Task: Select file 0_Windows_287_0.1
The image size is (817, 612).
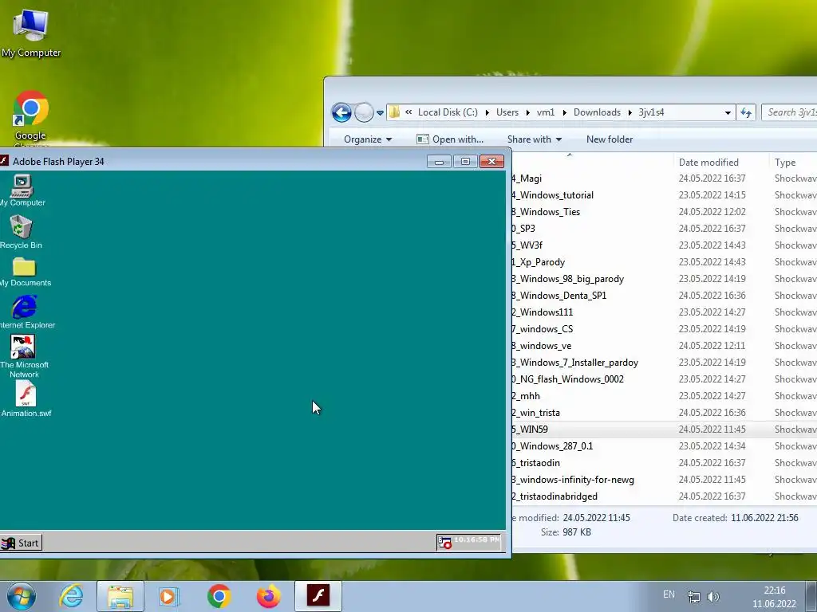Action: 552,446
